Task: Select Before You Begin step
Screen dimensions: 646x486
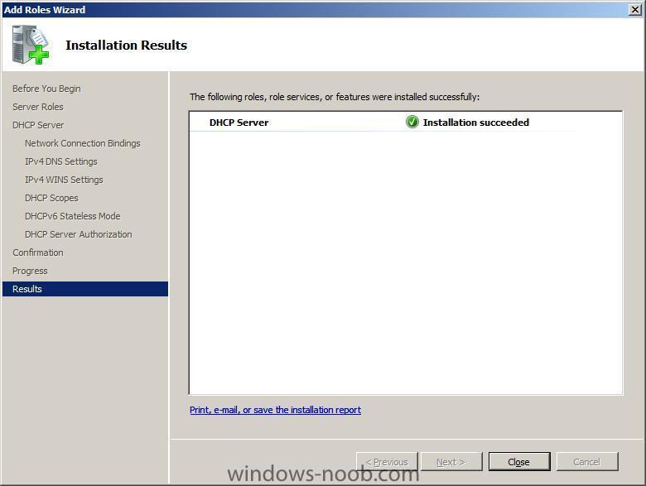Action: (46, 89)
